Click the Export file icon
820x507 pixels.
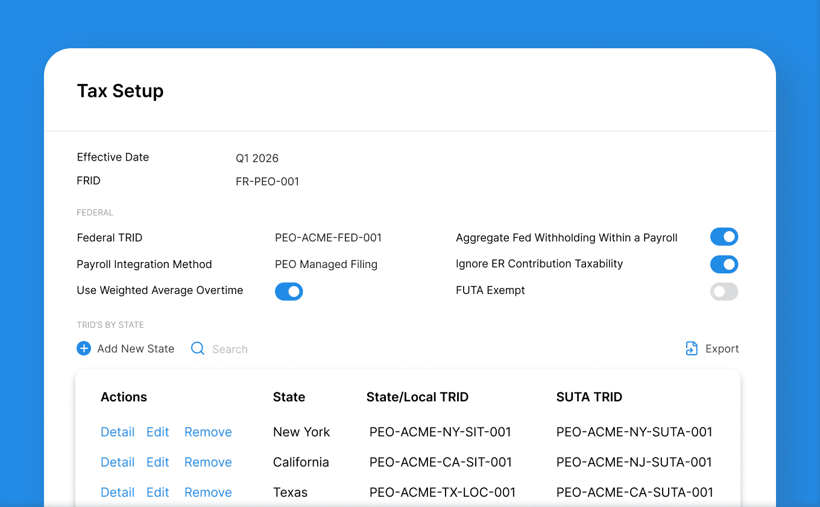click(690, 348)
